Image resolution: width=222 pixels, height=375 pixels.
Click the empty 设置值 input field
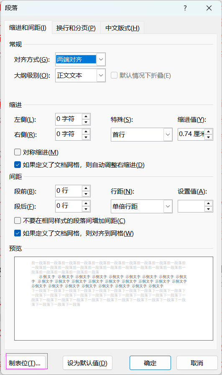coord(191,206)
